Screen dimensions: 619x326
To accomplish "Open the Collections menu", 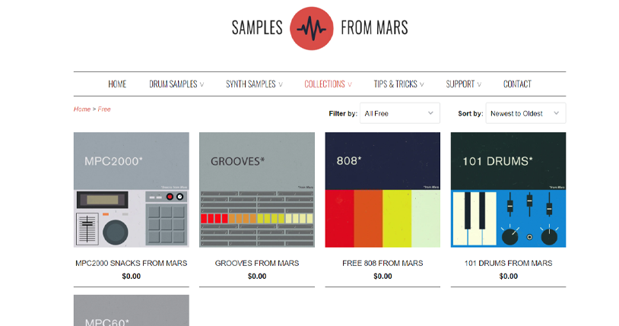I will click(x=328, y=84).
